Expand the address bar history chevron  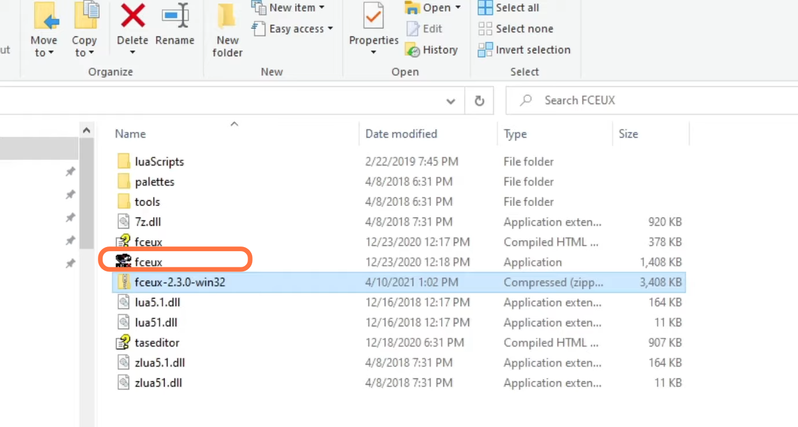pos(451,101)
